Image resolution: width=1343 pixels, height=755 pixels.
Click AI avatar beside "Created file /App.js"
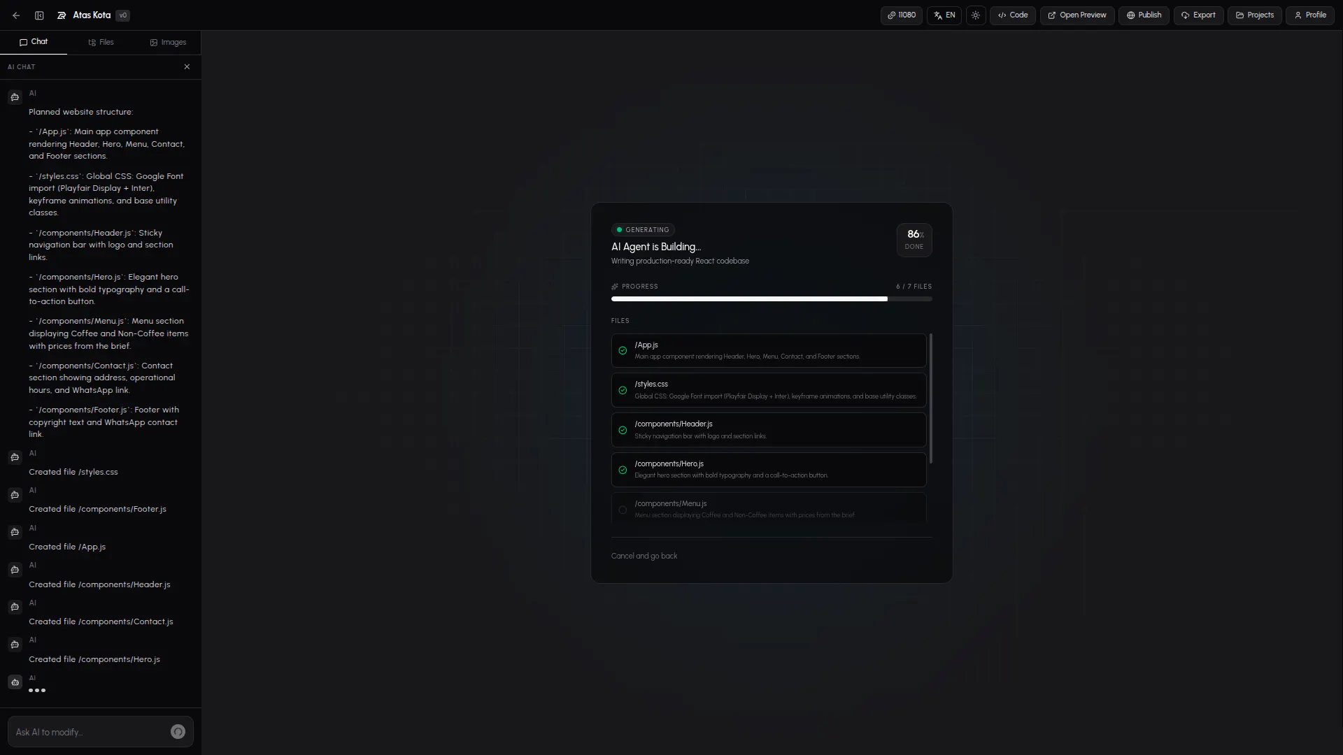click(15, 532)
